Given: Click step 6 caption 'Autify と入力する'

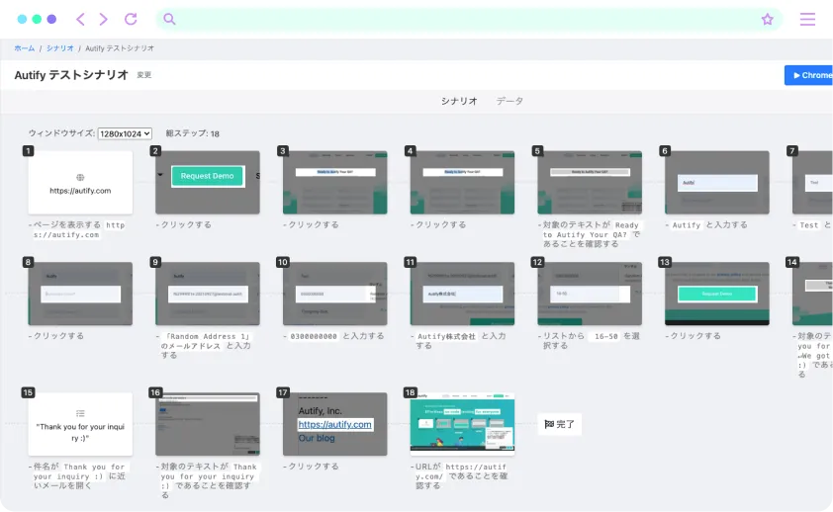Looking at the screenshot, I should tap(706, 225).
